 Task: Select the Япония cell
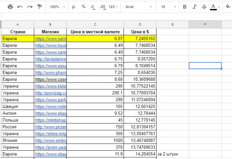tap(17, 140)
